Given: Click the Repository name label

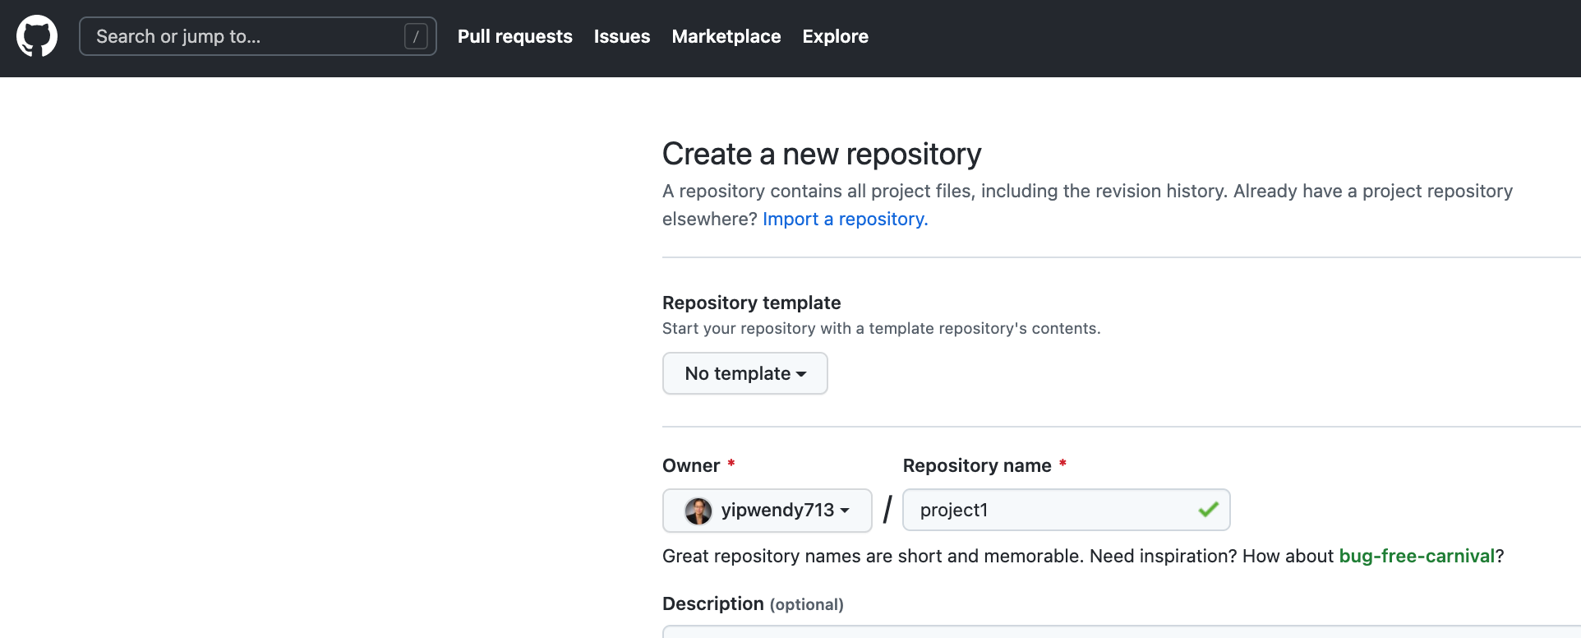Looking at the screenshot, I should [976, 465].
